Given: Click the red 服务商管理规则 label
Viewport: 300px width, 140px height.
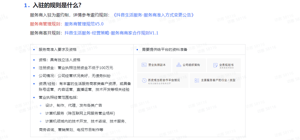Looking at the screenshot, I should pyautogui.click(x=45, y=24).
